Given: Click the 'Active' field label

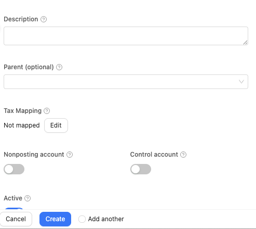Looking at the screenshot, I should pos(13,198).
